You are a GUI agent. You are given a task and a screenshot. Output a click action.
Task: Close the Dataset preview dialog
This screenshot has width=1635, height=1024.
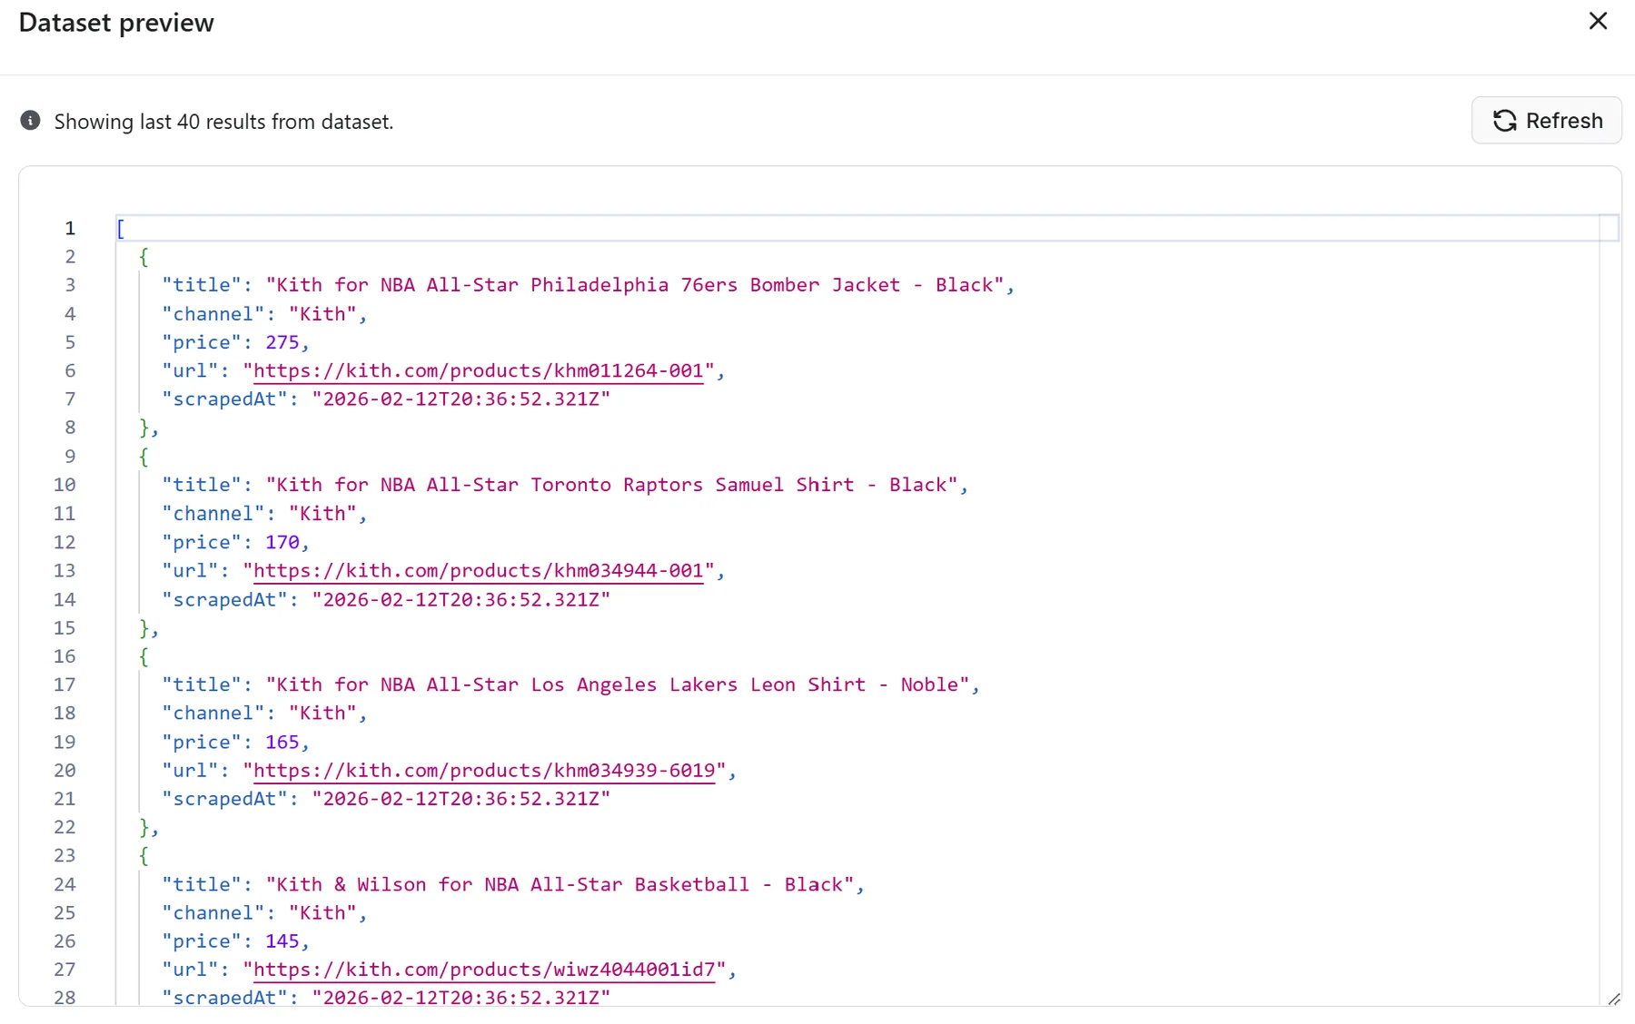pyautogui.click(x=1598, y=21)
